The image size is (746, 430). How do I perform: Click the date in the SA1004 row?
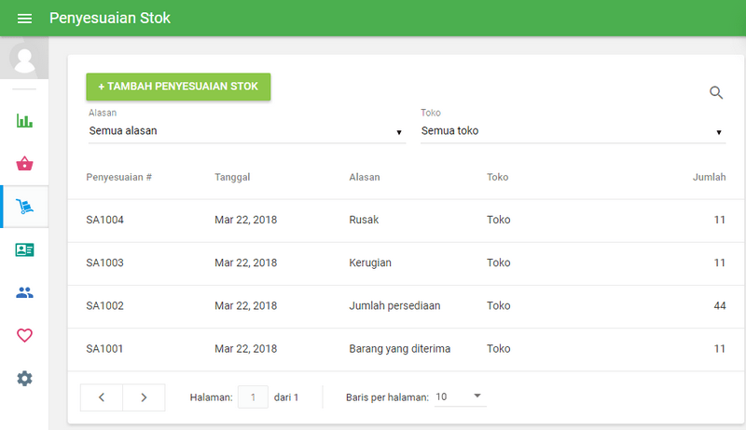245,220
